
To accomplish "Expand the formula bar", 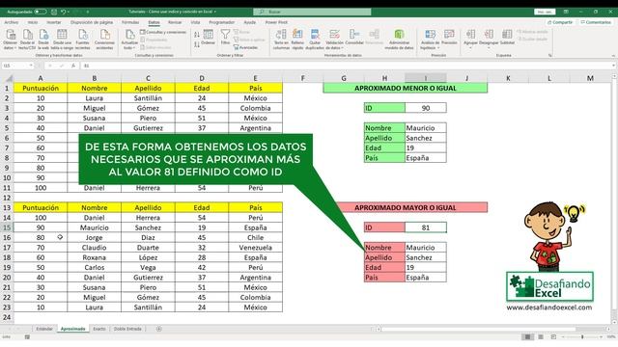I will (x=613, y=66).
